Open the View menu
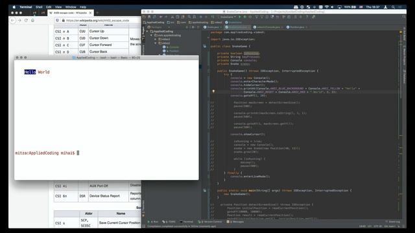This screenshot has width=415, height=233. click(58, 7)
